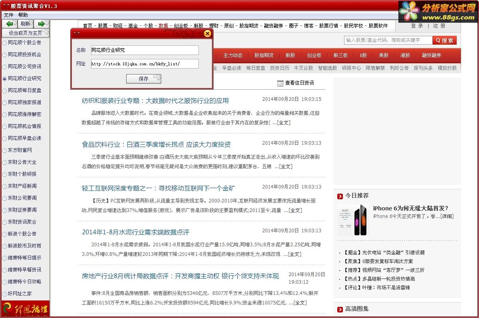
Task: Click 叶檀：市场不是活雷锋 link
Action: coord(386,288)
